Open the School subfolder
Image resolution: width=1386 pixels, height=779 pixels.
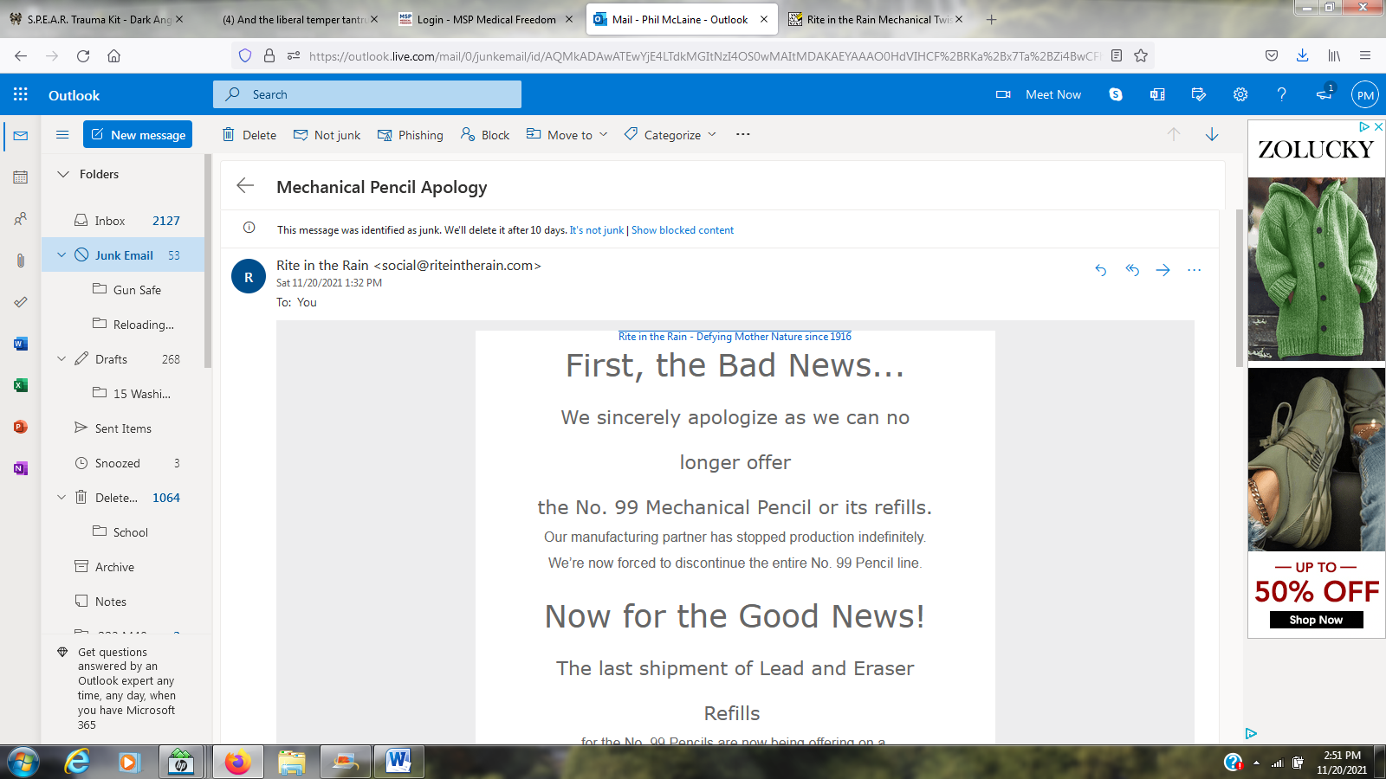[x=123, y=532]
